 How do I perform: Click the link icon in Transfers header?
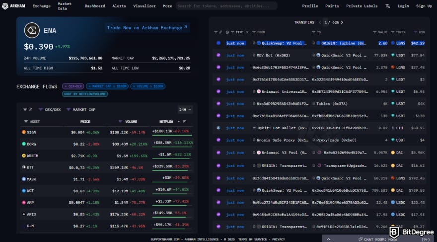(x=220, y=32)
